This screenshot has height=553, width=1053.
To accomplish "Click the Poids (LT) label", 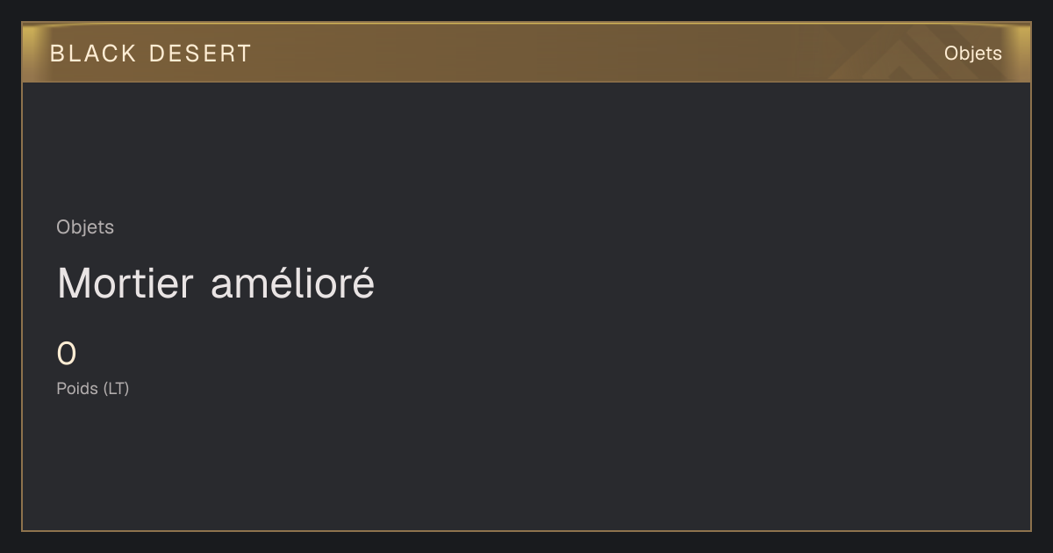I will tap(93, 388).
